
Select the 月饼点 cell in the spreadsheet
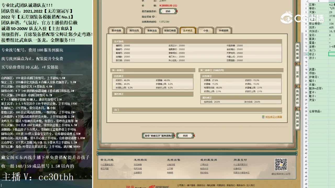tap(318, 31)
